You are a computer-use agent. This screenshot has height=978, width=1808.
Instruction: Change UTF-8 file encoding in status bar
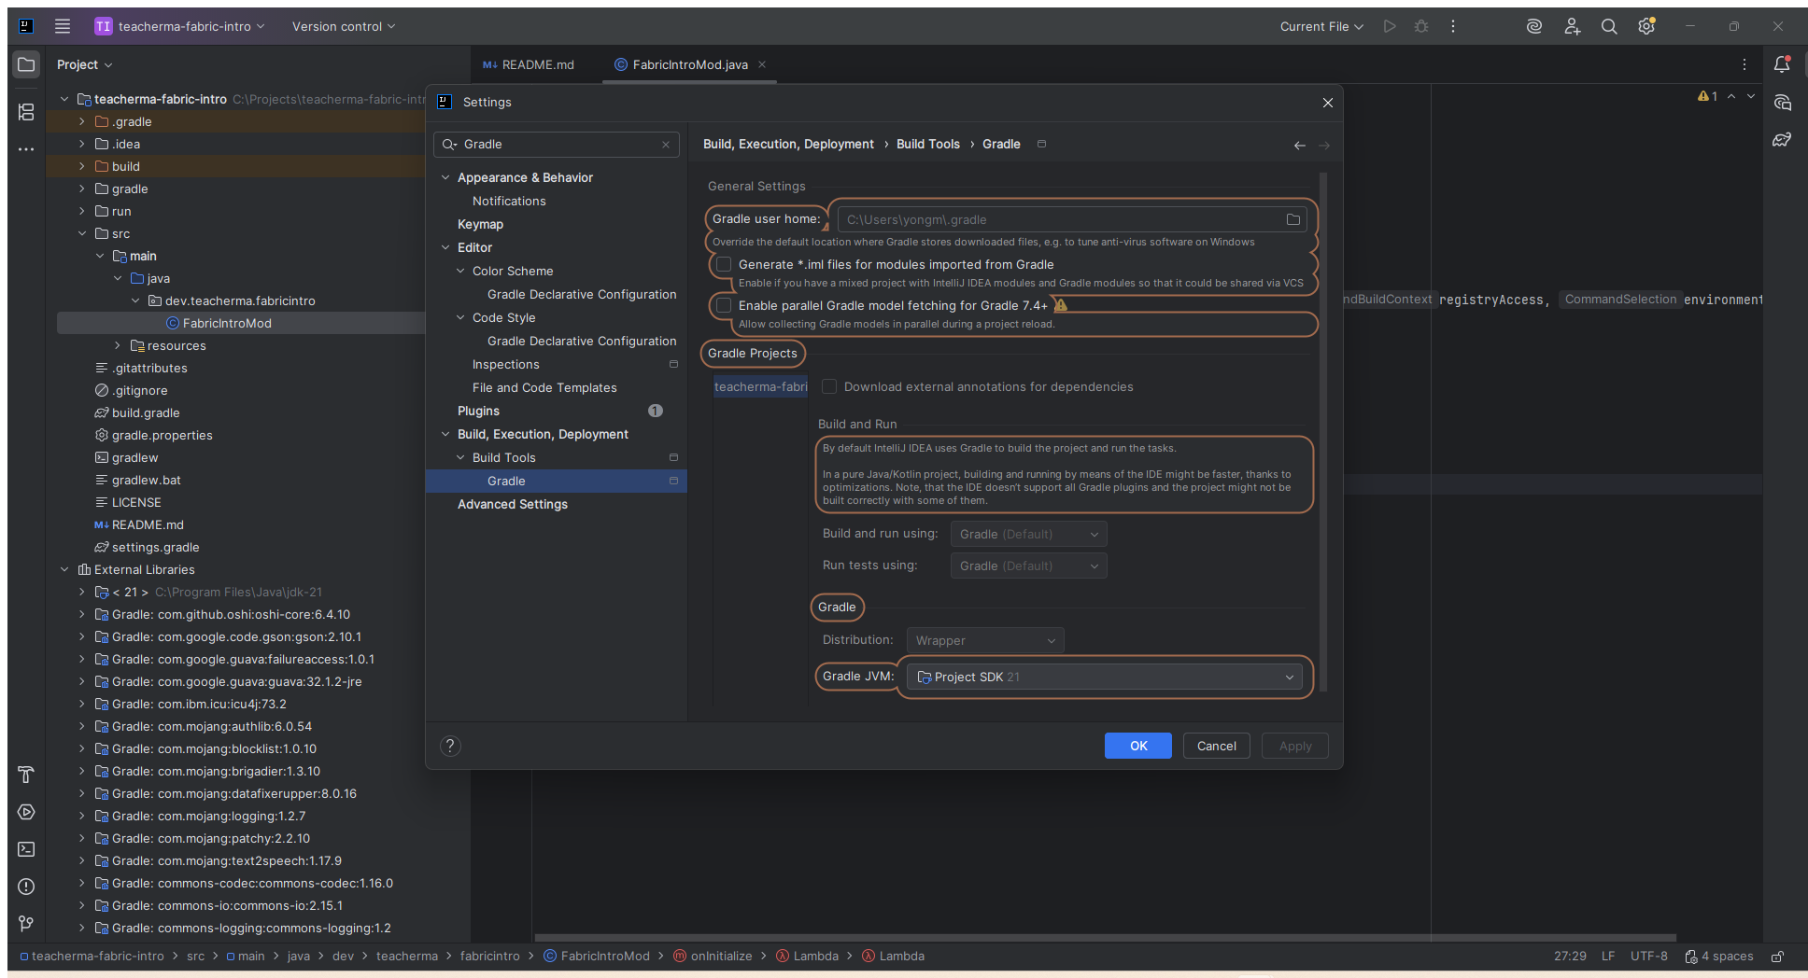coord(1648,956)
